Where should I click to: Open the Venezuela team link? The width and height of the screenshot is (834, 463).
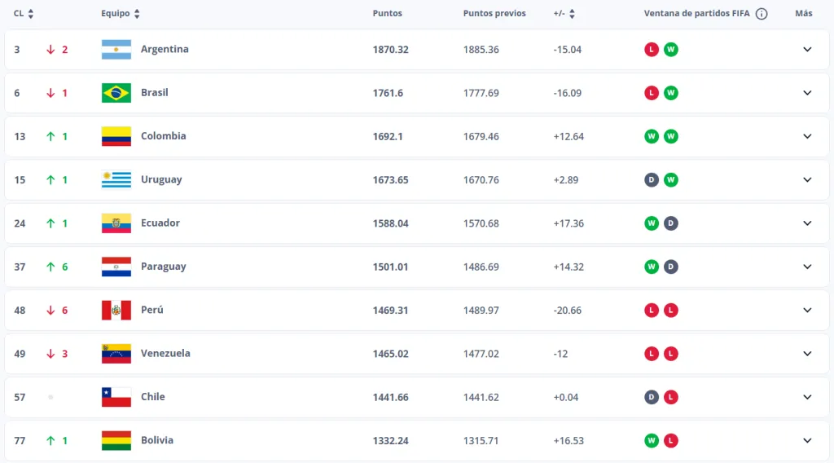pos(165,354)
